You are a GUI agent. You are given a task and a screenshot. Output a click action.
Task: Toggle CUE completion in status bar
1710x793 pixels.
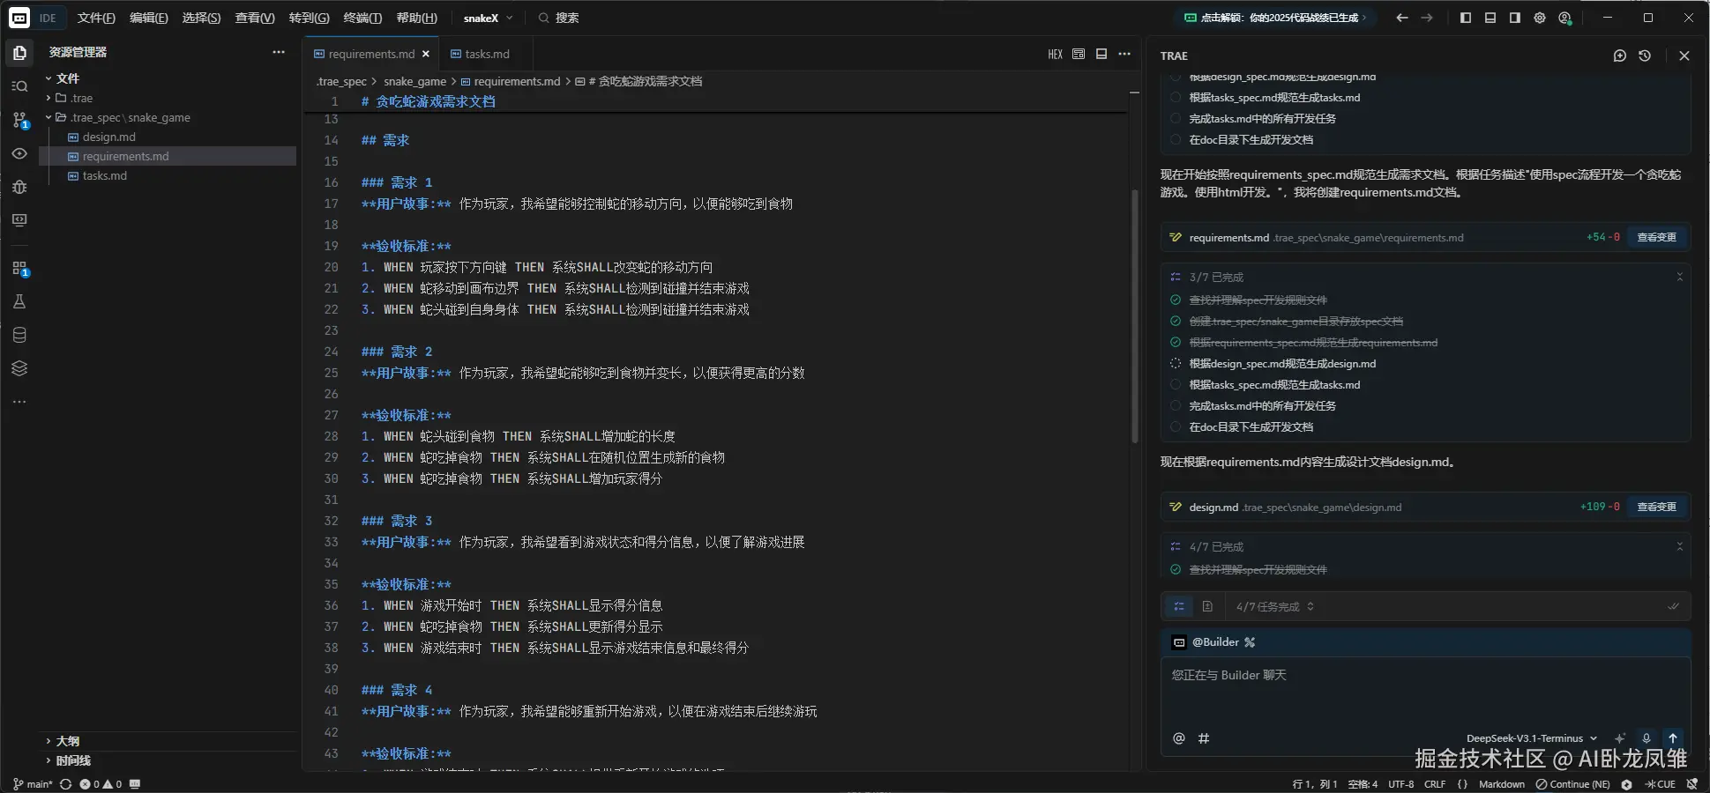pos(1661,784)
